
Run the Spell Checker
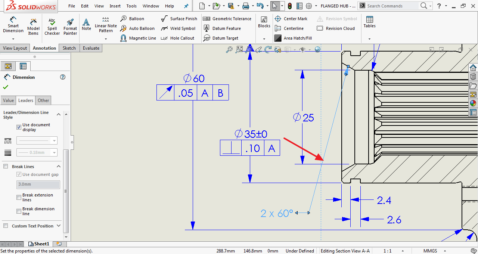point(52,26)
